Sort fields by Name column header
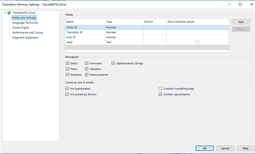 (85, 22)
